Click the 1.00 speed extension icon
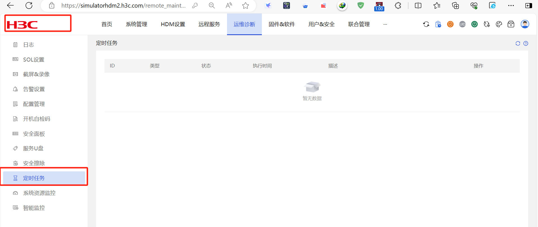Screen dimensions: 538x227 (x=379, y=6)
